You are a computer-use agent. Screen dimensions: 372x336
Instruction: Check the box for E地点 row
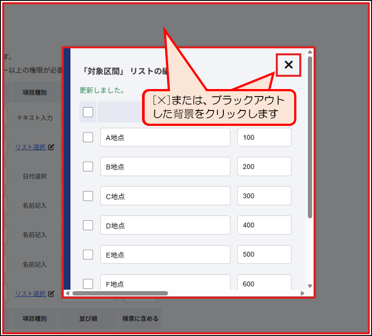pos(88,254)
